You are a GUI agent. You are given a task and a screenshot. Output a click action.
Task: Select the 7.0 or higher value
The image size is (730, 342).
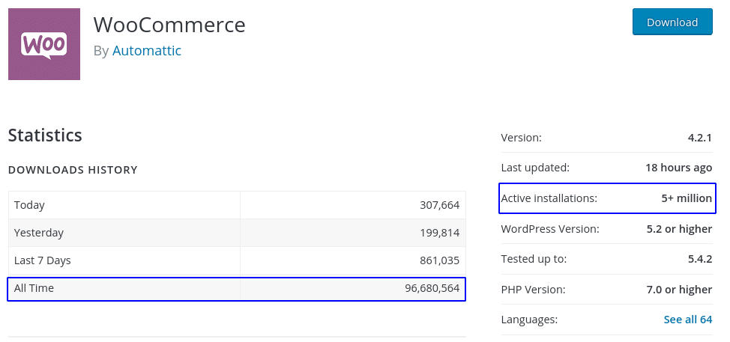(x=679, y=290)
